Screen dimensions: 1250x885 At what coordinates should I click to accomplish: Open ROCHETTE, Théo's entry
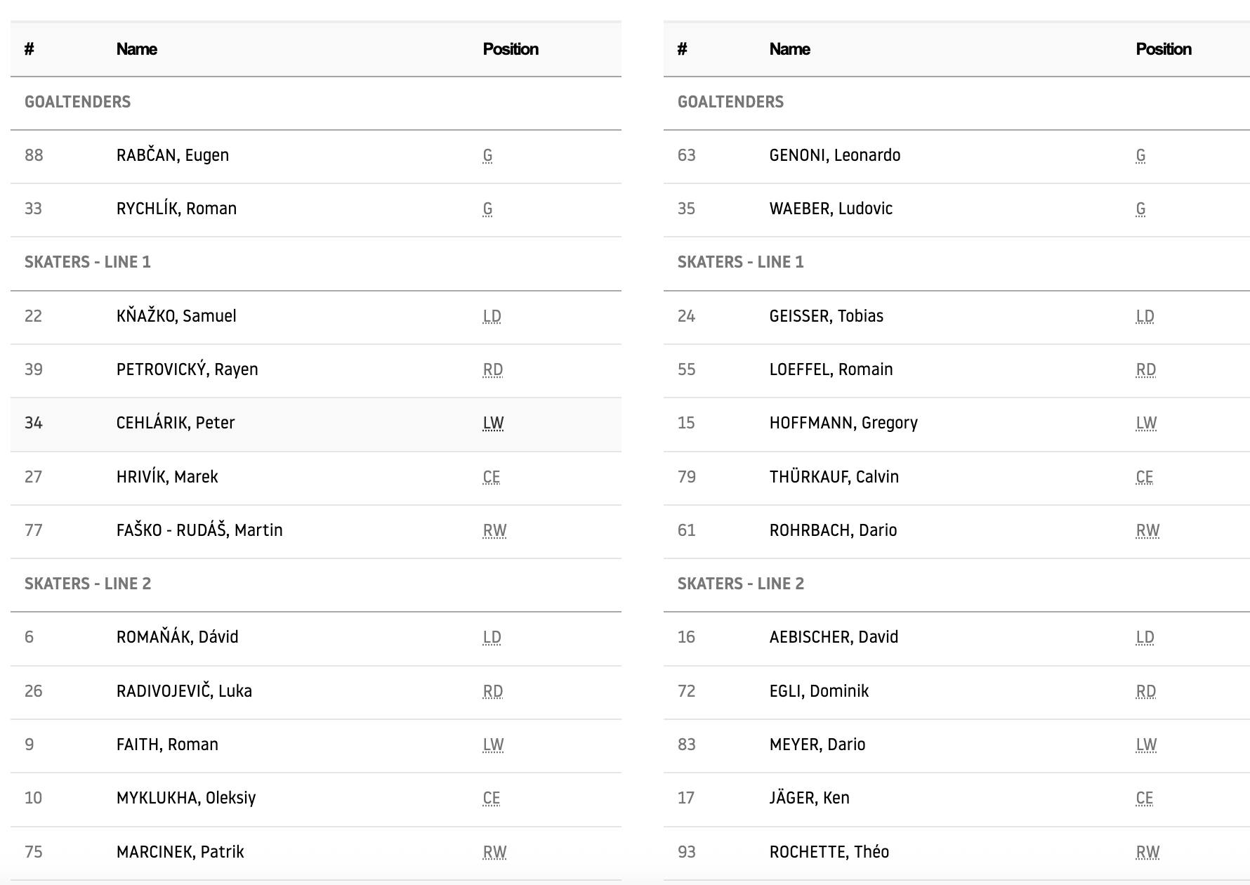(x=829, y=852)
